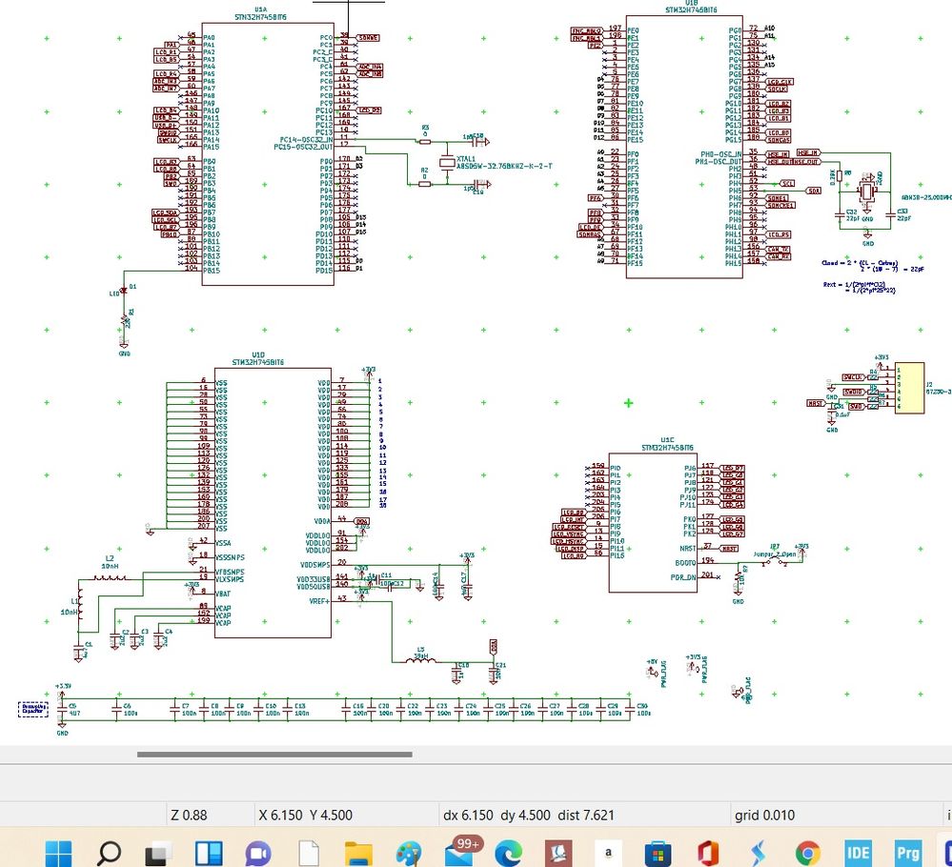Select capacitor C30 100n
952x867 pixels.
(x=631, y=709)
